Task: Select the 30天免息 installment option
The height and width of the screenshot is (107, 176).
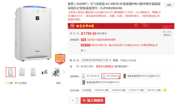Action: click(x=87, y=90)
